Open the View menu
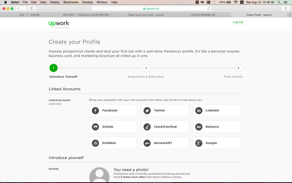292x183 pixels. tap(43, 2)
